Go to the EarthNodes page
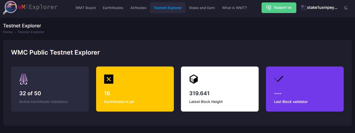 click(113, 8)
